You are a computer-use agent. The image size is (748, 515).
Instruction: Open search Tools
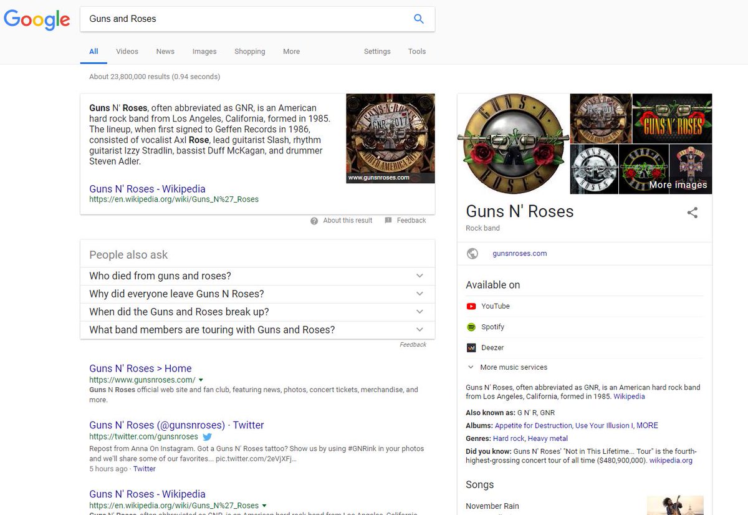pos(417,52)
